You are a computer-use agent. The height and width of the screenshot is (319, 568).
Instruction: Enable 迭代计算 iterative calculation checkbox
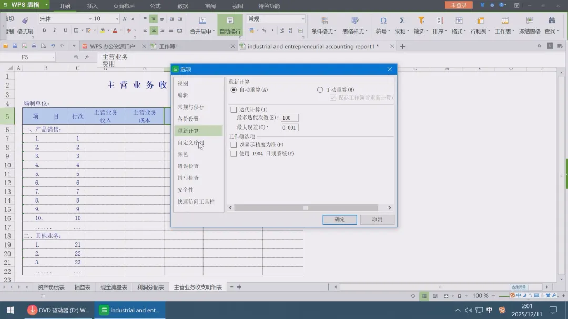point(234,110)
